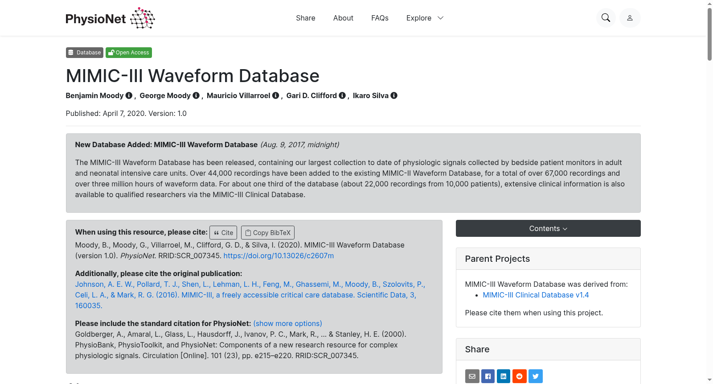The image size is (713, 384).
Task: Share via email icon
Action: click(x=472, y=376)
